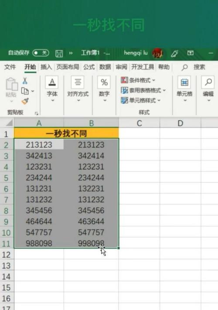Expand the paste options arrow under 粘贴
Image resolution: width=218 pixels, height=310 pixels.
11,101
